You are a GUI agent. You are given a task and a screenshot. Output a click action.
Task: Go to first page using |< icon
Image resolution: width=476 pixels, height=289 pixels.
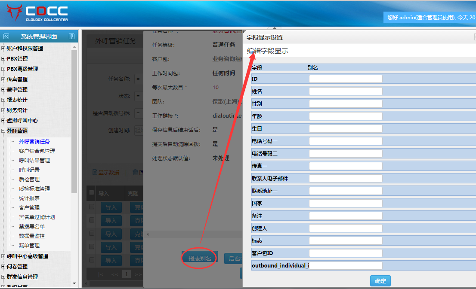[x=101, y=274]
